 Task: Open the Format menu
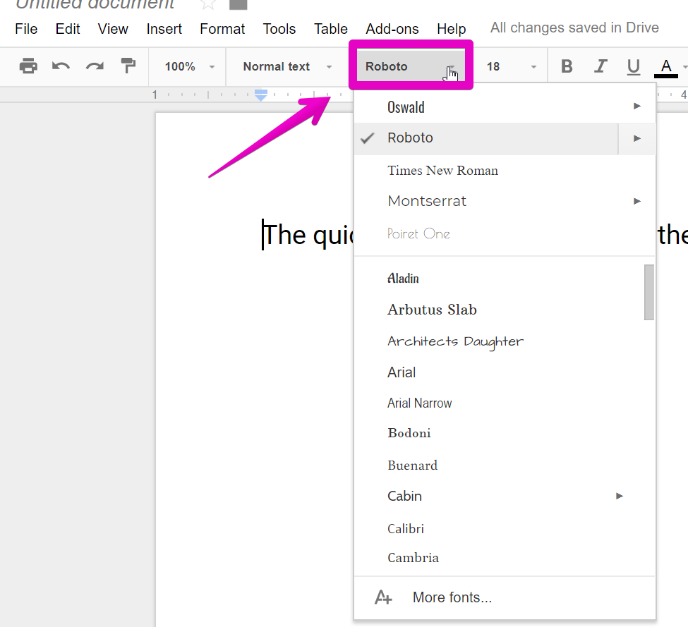click(x=222, y=29)
